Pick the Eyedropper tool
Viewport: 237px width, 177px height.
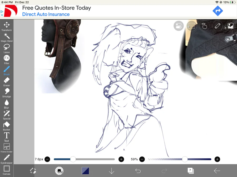tap(7, 159)
